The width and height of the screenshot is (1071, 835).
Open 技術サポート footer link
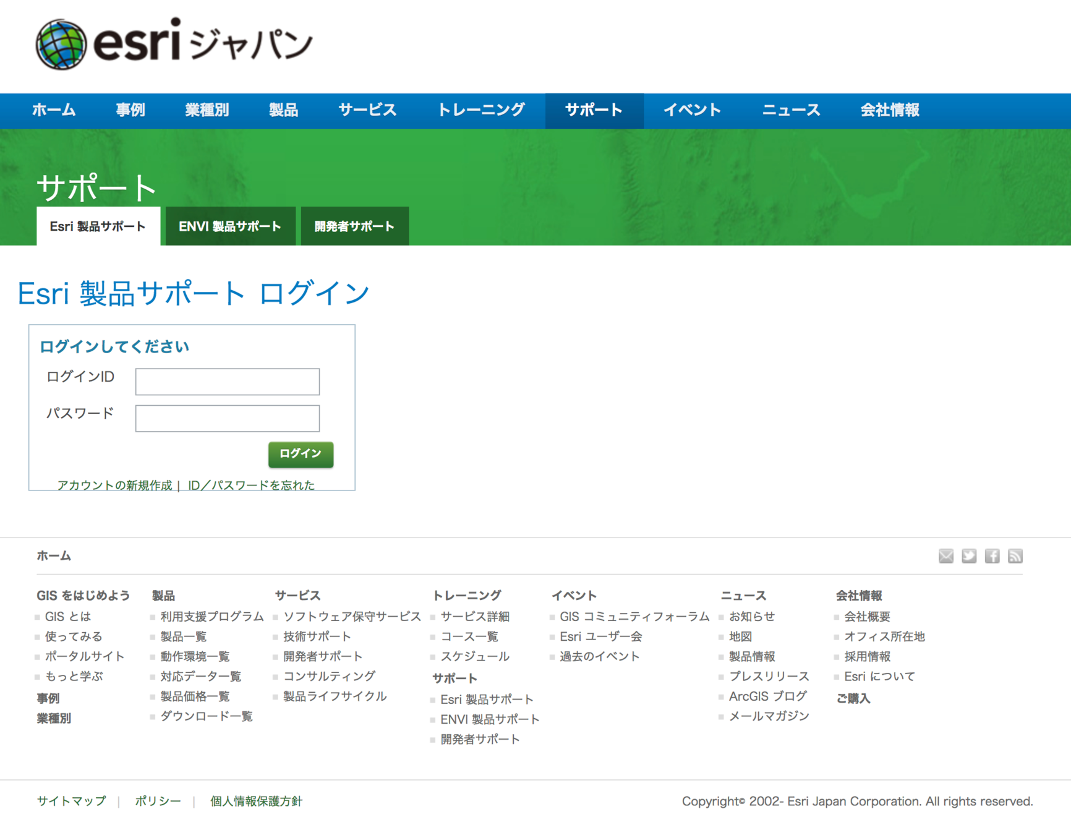point(317,636)
